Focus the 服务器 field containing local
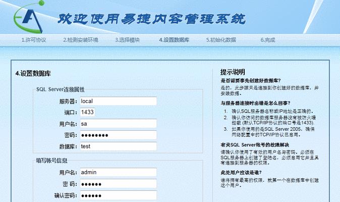This screenshot has height=202, width=340. [119, 101]
